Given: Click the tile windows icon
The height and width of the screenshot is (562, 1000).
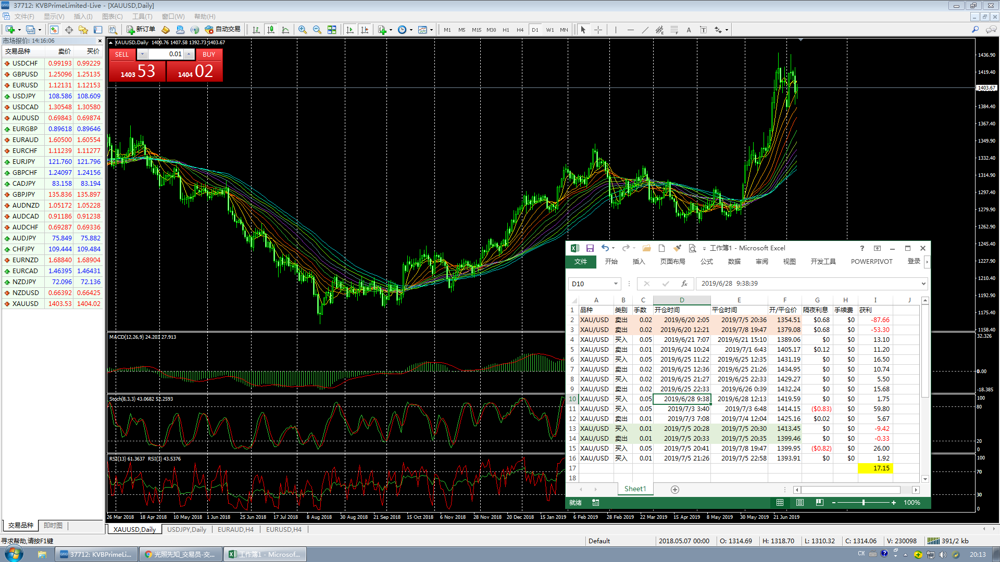Looking at the screenshot, I should coord(332,30).
